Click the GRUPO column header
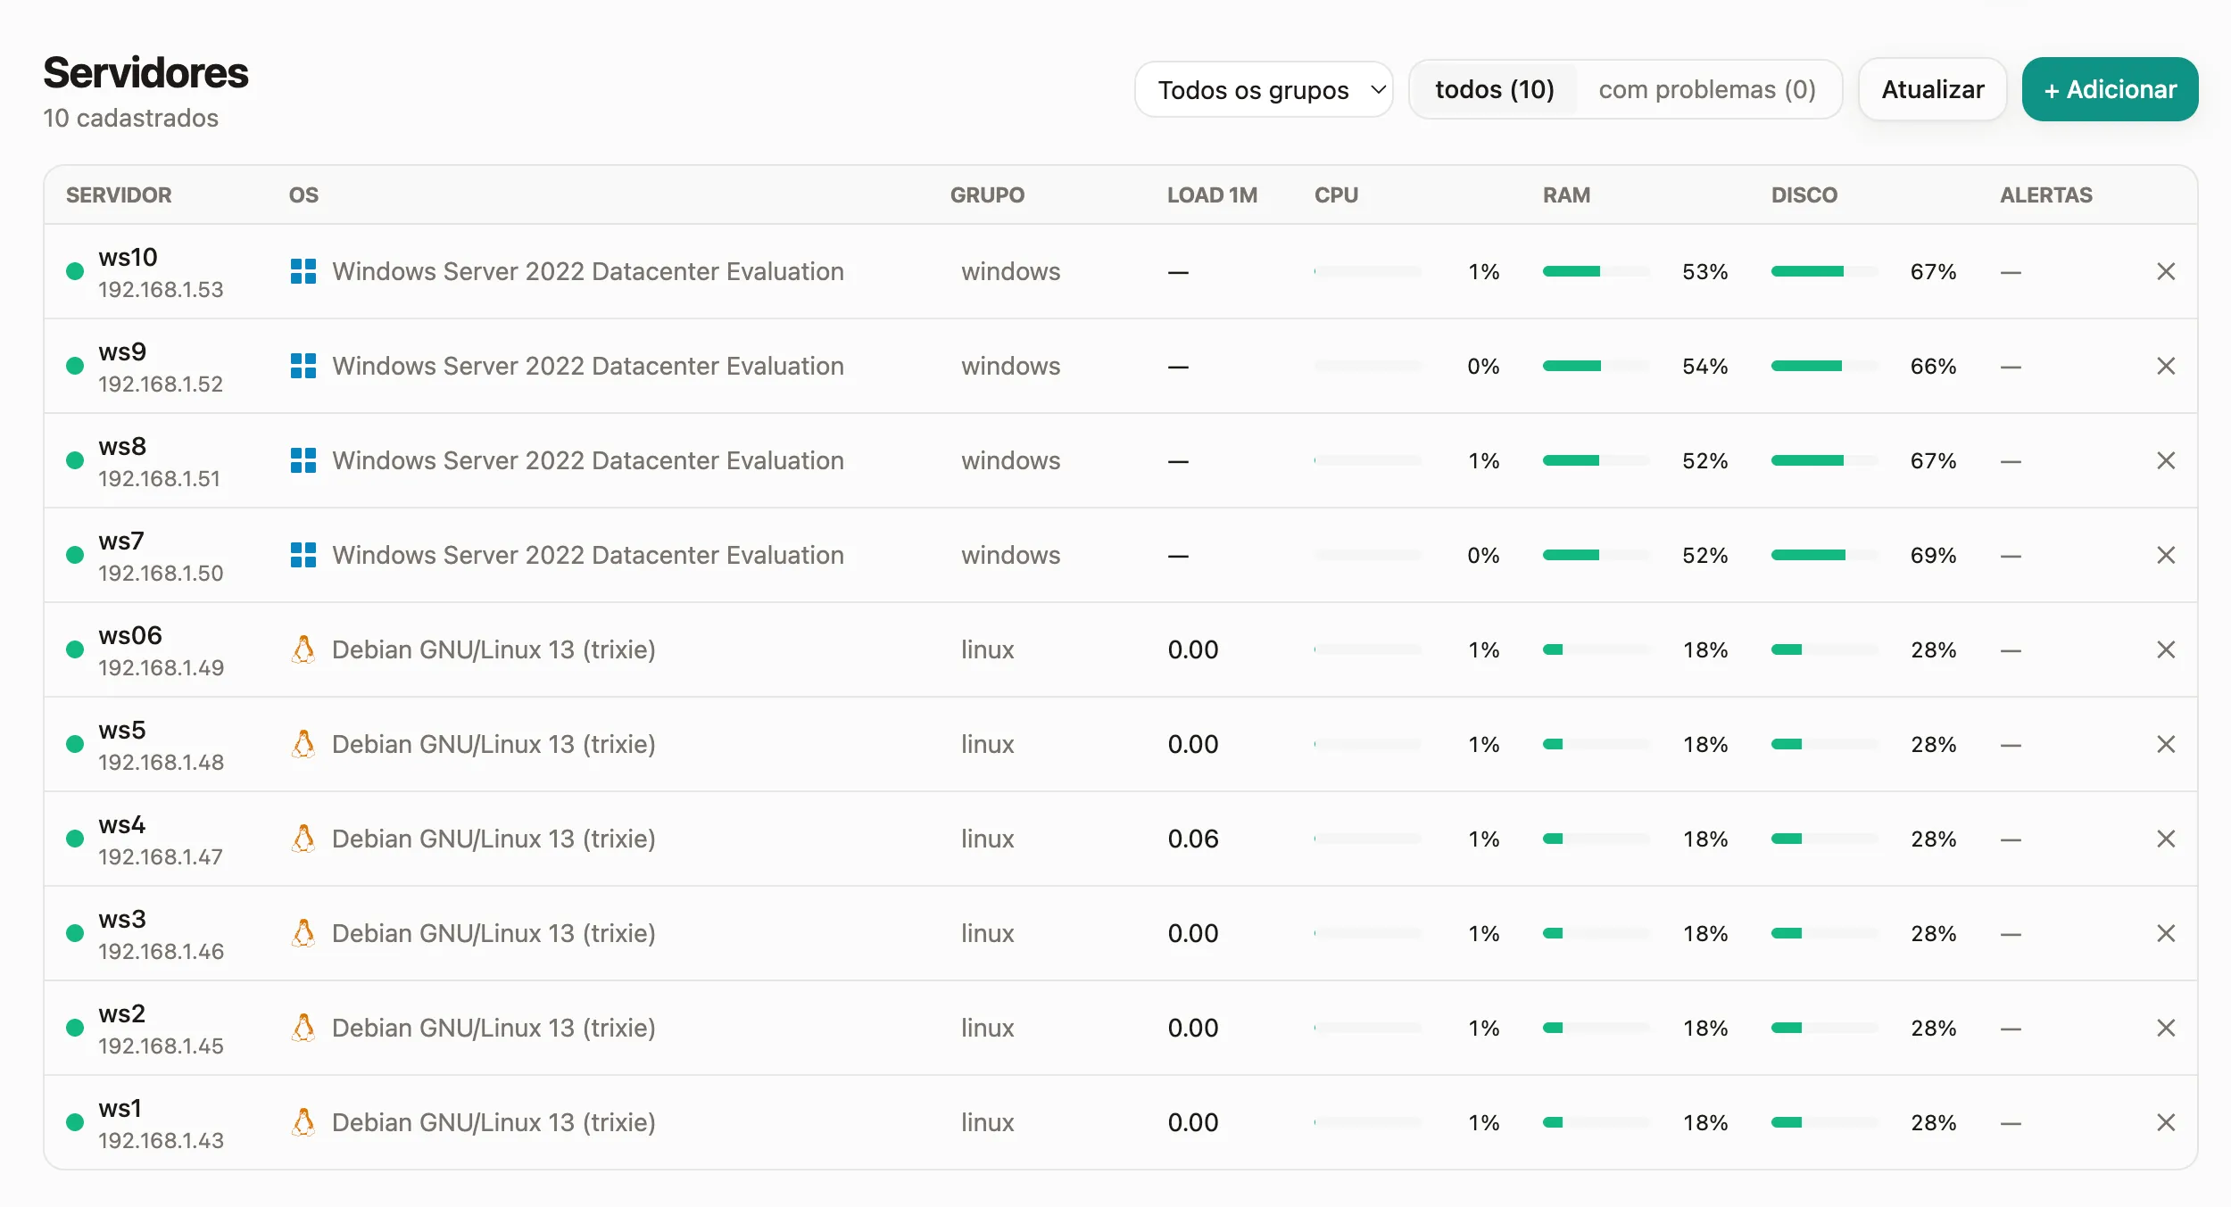Viewport: 2231px width, 1207px height. tap(987, 194)
